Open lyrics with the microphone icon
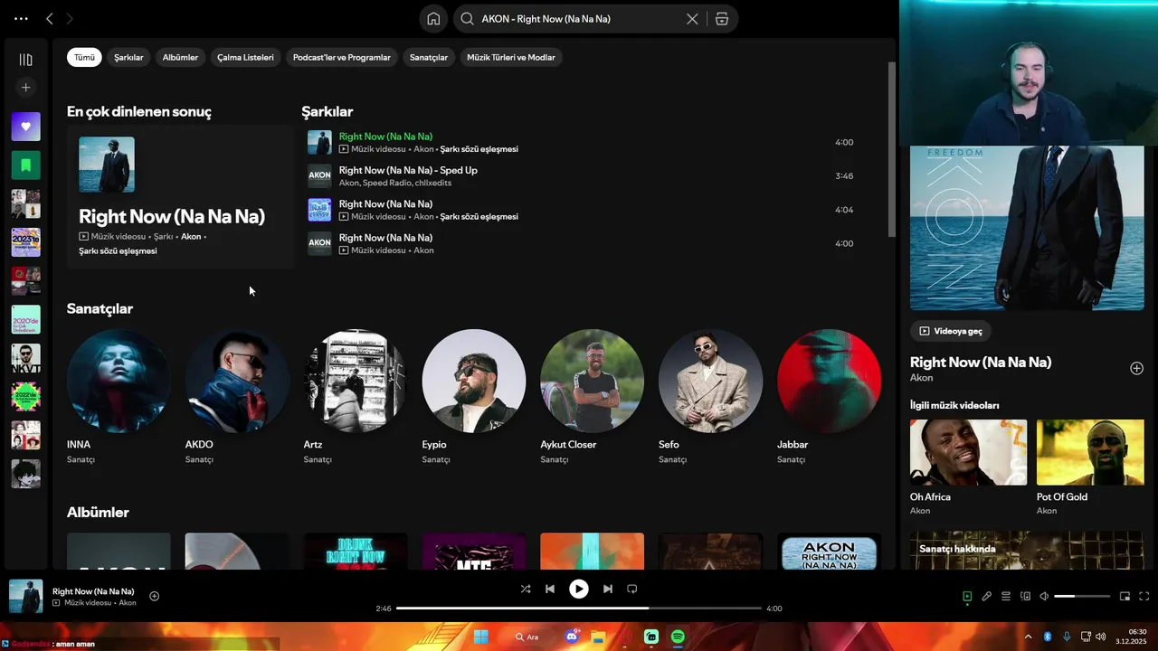Screen dimensions: 1158x651 [987, 596]
